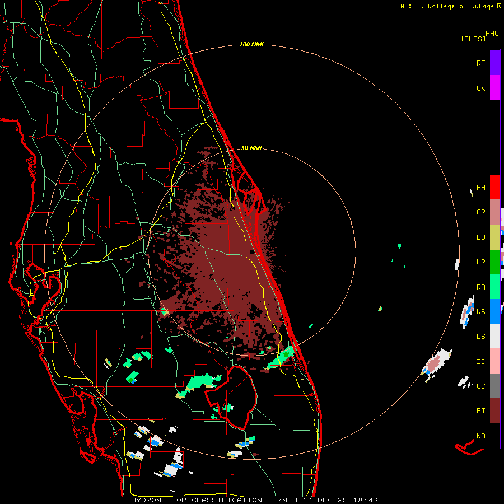Viewport: 504px width, 504px height.
Task: Click the WS blue legend swatch
Action: pyautogui.click(x=494, y=311)
